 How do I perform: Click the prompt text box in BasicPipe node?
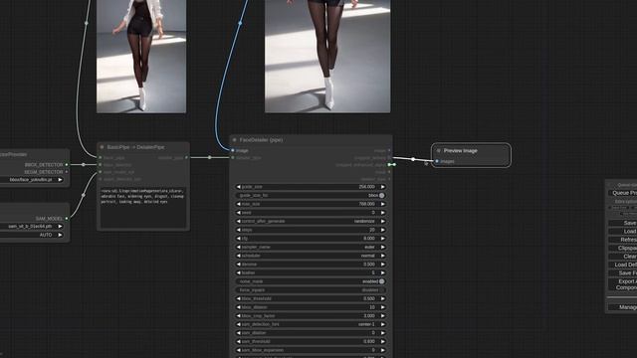pyautogui.click(x=143, y=207)
